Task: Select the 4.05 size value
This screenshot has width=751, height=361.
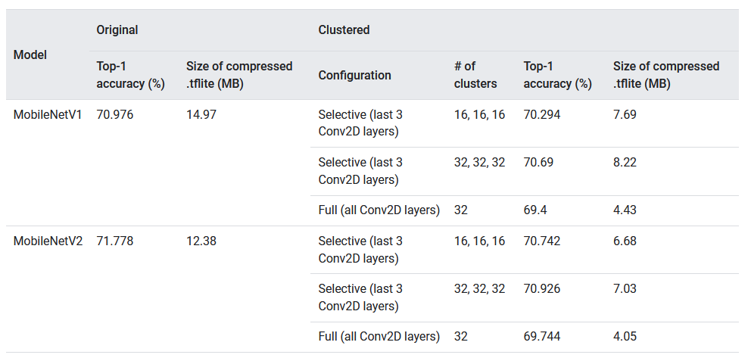Action: tap(625, 336)
